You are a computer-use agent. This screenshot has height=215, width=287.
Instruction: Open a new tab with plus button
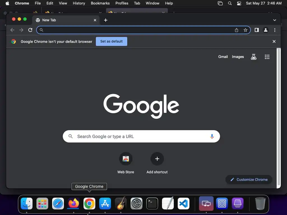(x=106, y=20)
